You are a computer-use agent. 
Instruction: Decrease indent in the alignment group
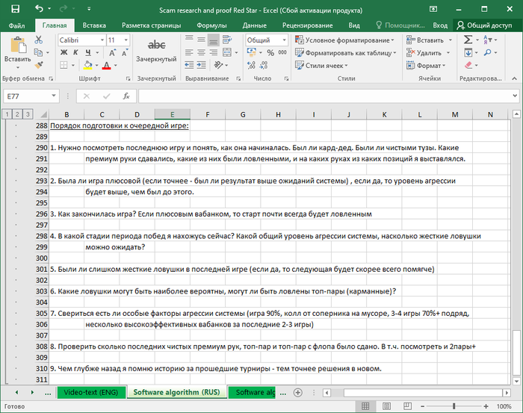(x=189, y=65)
